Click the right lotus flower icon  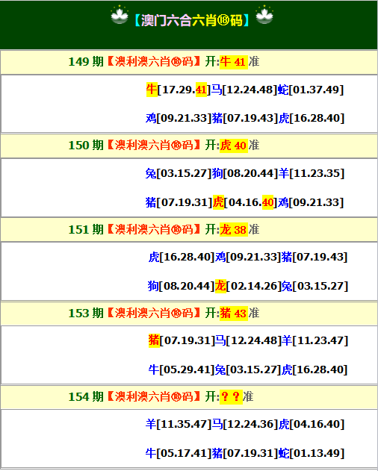264,15
